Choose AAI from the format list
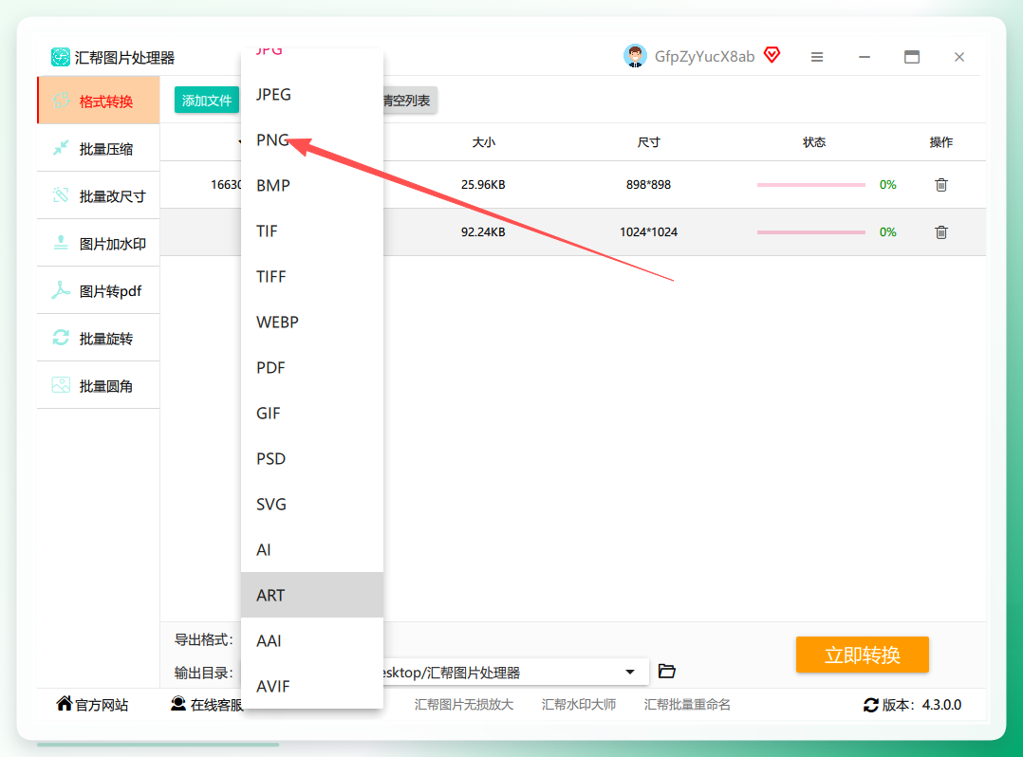1023x757 pixels. pyautogui.click(x=312, y=641)
